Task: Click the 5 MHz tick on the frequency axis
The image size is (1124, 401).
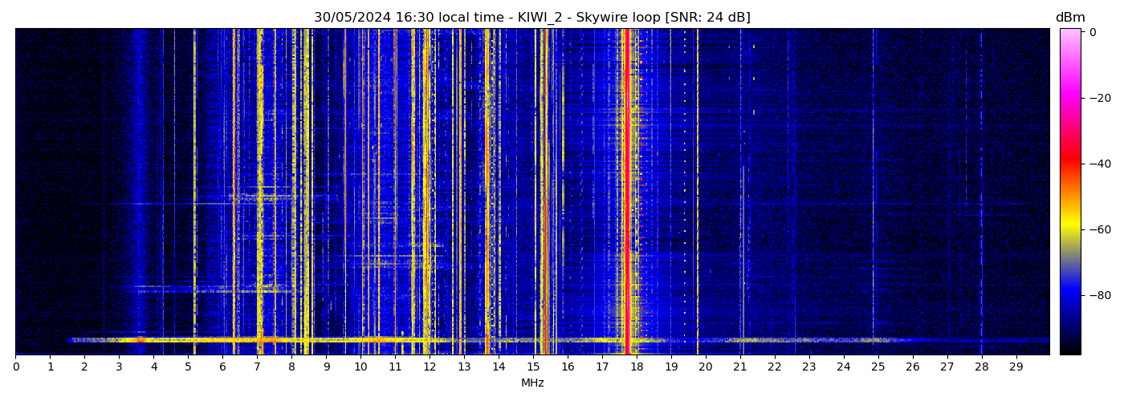Action: tap(188, 367)
